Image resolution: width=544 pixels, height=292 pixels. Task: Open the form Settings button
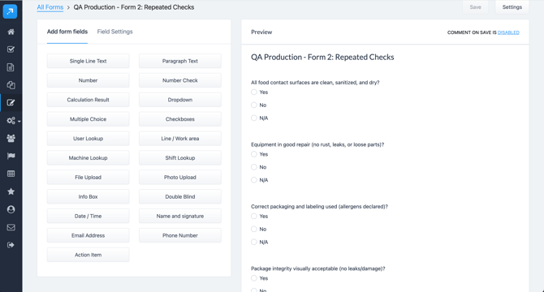point(512,7)
